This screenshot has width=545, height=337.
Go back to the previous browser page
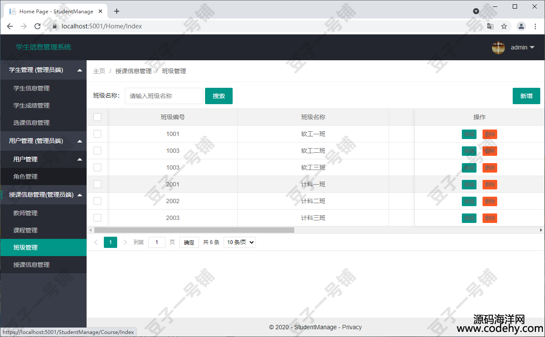pyautogui.click(x=10, y=26)
